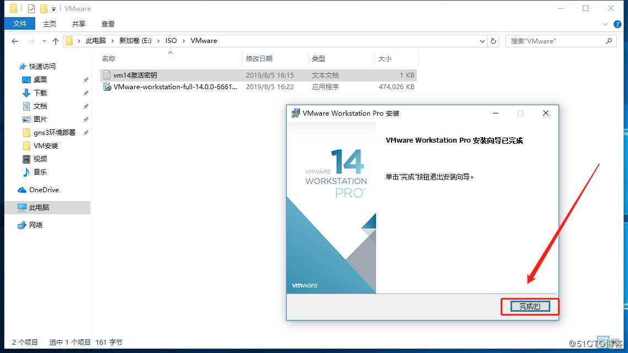Select 此电脑 in the address breadcrumb
The width and height of the screenshot is (628, 353).
[x=96, y=40]
